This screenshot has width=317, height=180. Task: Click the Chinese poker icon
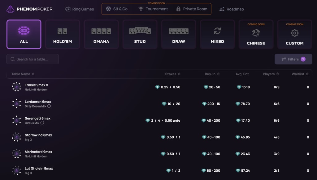(x=256, y=33)
